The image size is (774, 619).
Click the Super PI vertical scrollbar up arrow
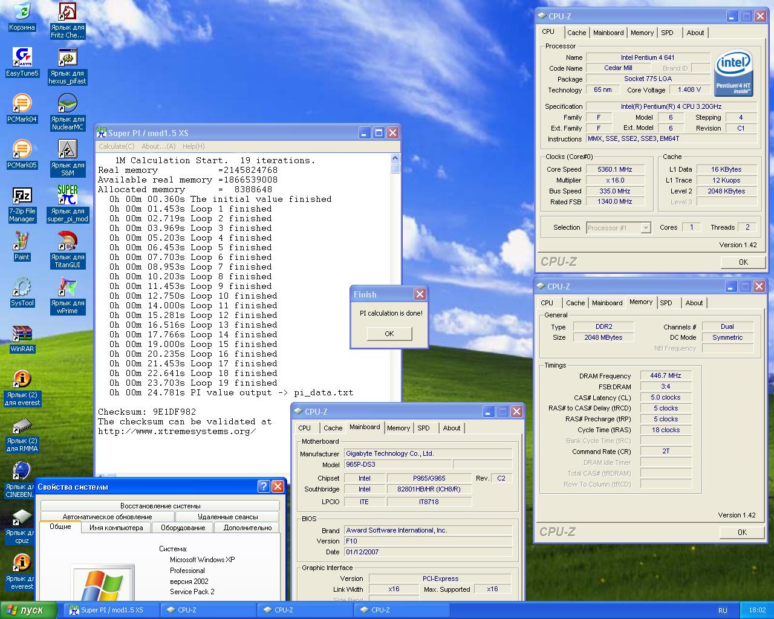[395, 159]
